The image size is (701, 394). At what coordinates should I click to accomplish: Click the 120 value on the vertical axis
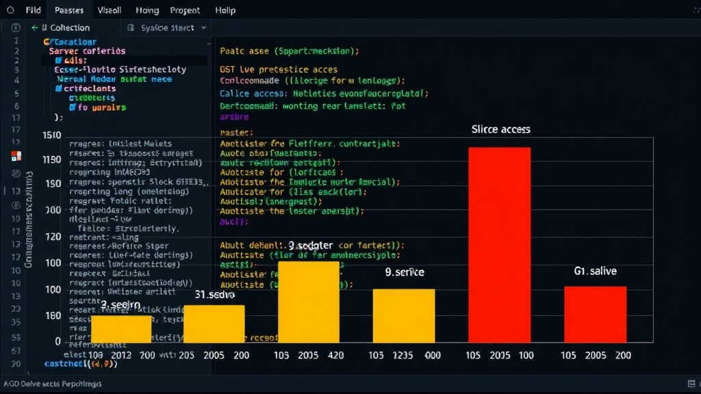(53, 237)
